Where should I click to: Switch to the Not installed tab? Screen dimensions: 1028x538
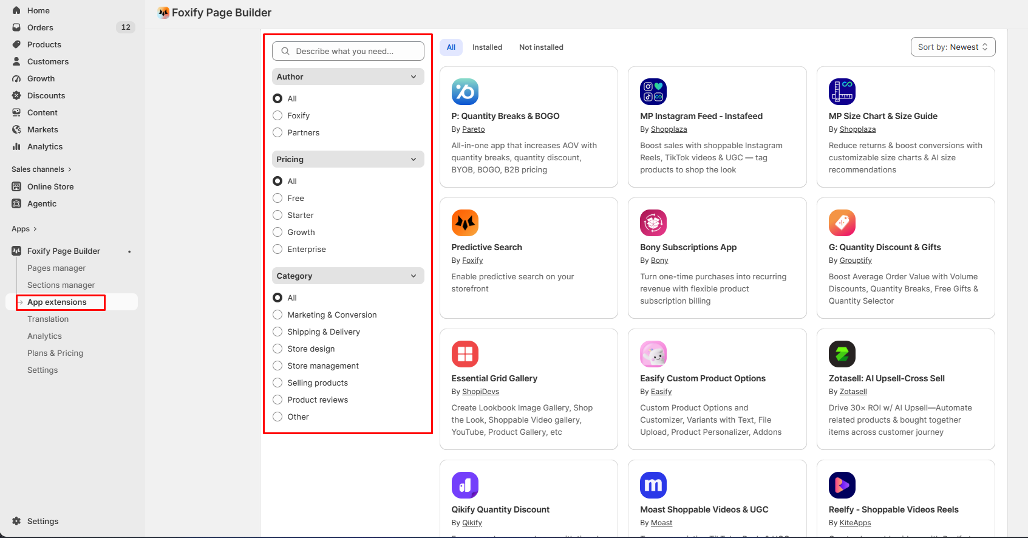click(x=541, y=47)
